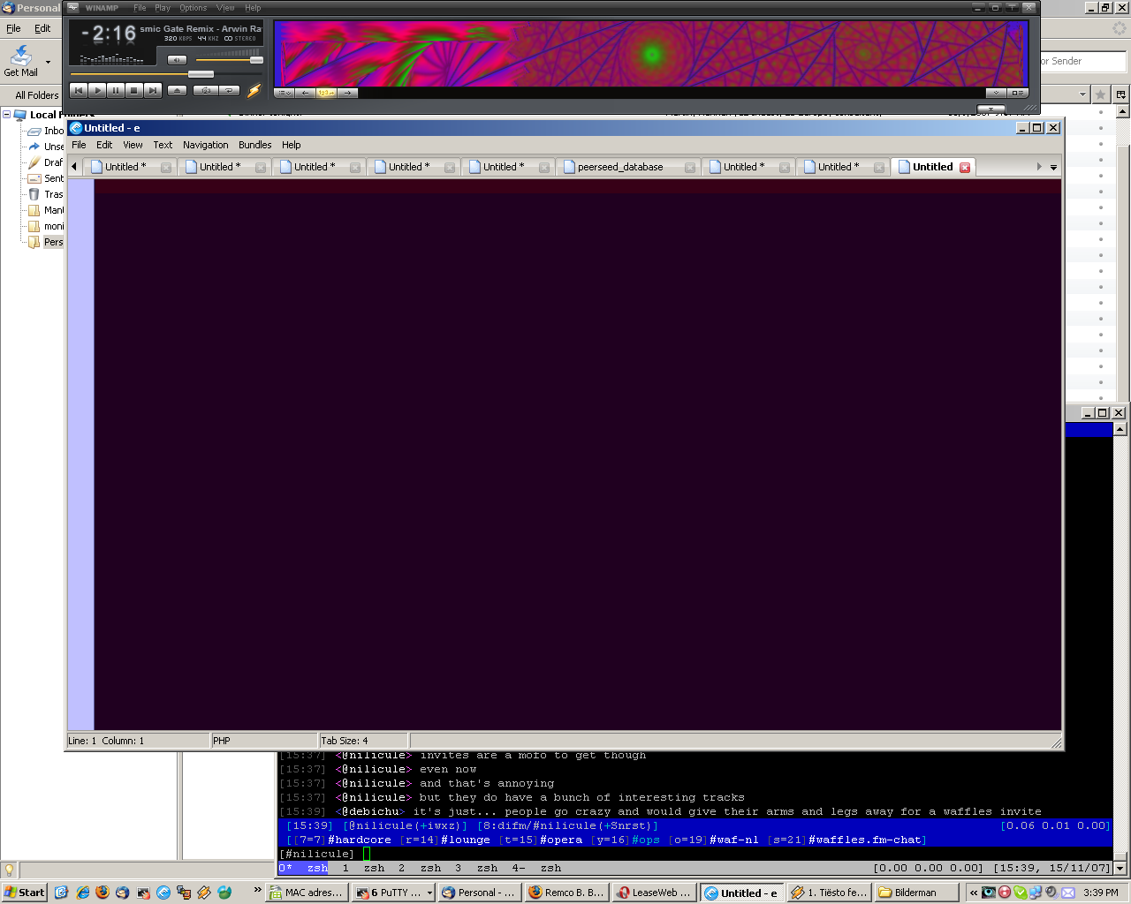Select Sent folder in mail client
Screen dimensions: 1131x904
46,178
